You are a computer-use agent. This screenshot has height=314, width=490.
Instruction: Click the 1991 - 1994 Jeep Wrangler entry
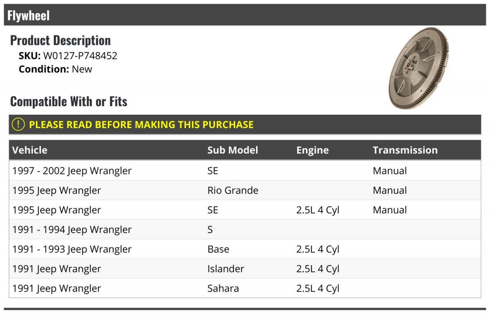pos(72,229)
